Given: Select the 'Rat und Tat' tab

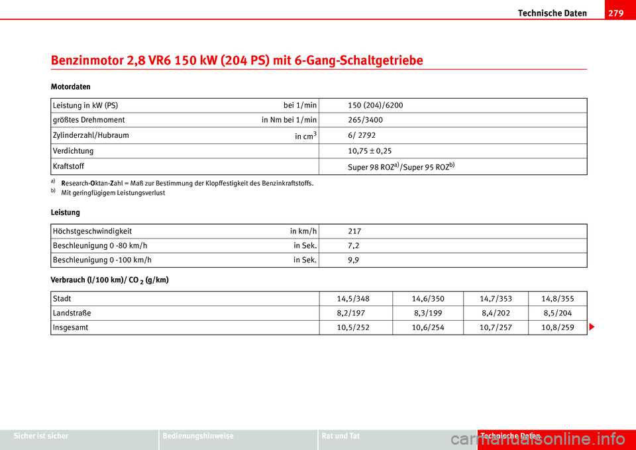Looking at the screenshot, I should pos(397,439).
